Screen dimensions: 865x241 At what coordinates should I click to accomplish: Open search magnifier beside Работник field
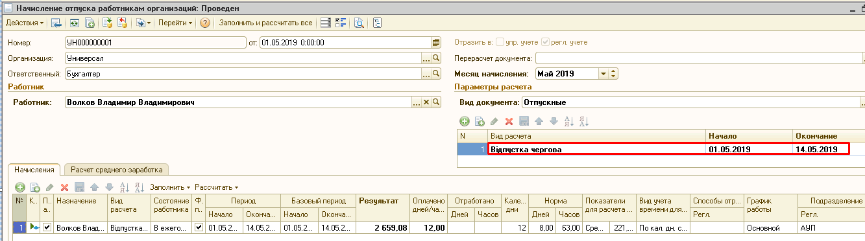click(437, 102)
